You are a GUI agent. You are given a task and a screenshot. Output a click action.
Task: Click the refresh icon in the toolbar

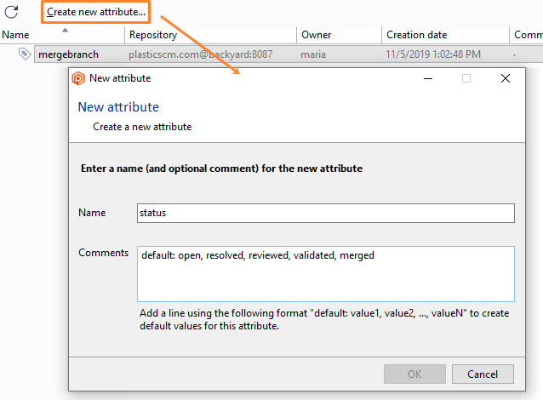tap(11, 12)
